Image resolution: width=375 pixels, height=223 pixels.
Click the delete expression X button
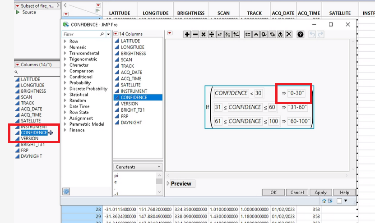click(289, 34)
